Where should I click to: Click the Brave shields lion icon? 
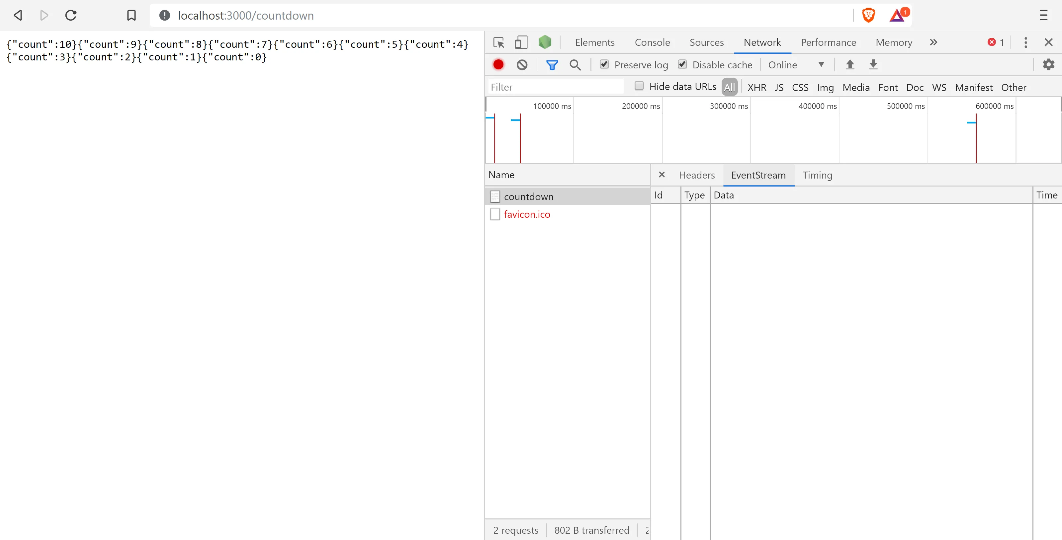[868, 16]
